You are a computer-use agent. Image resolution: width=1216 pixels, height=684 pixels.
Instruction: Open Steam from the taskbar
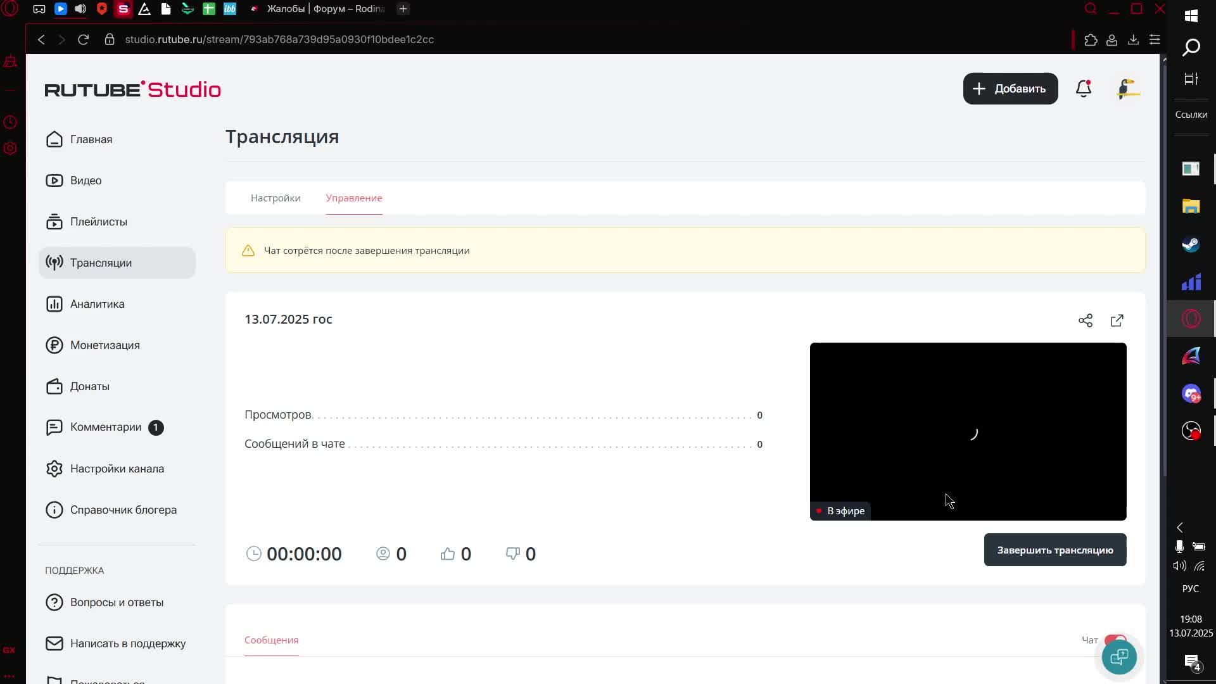[x=1191, y=244]
